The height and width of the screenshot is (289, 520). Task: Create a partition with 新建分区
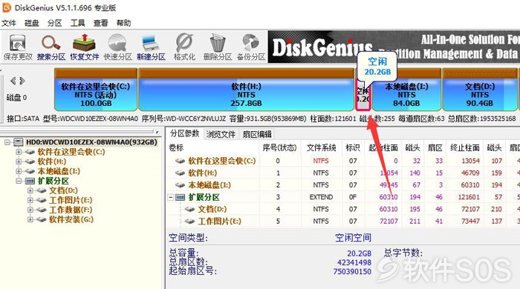(x=151, y=47)
